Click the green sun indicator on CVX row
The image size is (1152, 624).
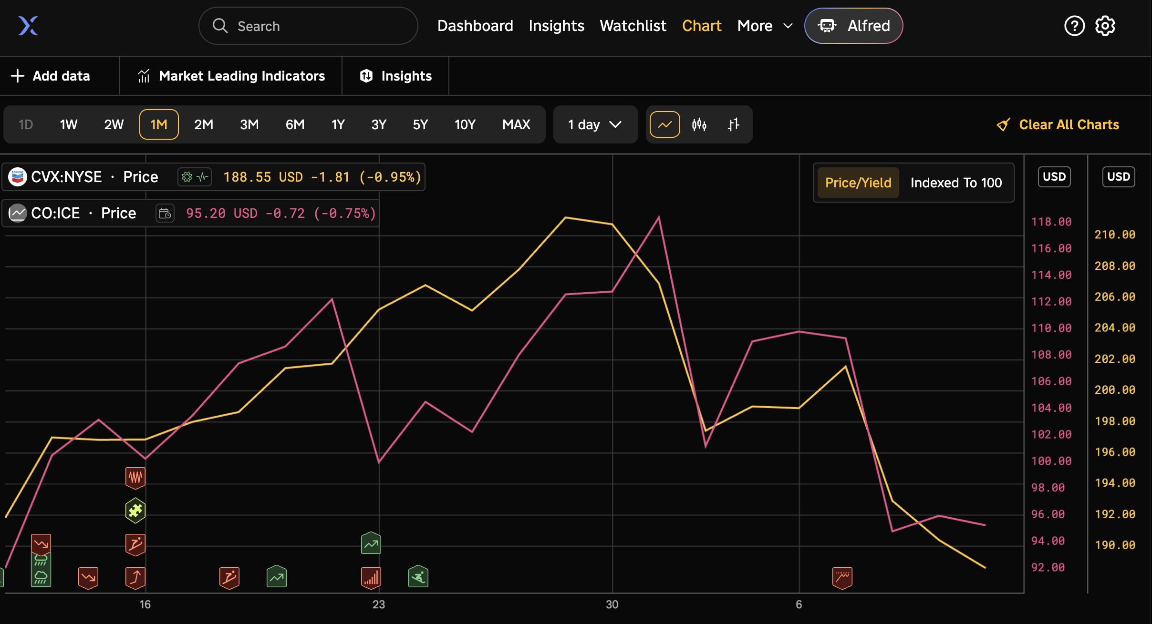(187, 177)
